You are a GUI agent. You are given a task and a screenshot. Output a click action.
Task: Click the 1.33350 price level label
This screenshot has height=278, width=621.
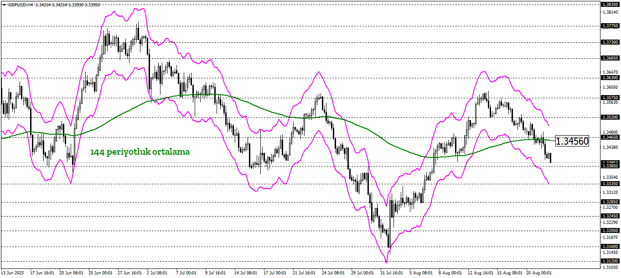pyautogui.click(x=610, y=183)
